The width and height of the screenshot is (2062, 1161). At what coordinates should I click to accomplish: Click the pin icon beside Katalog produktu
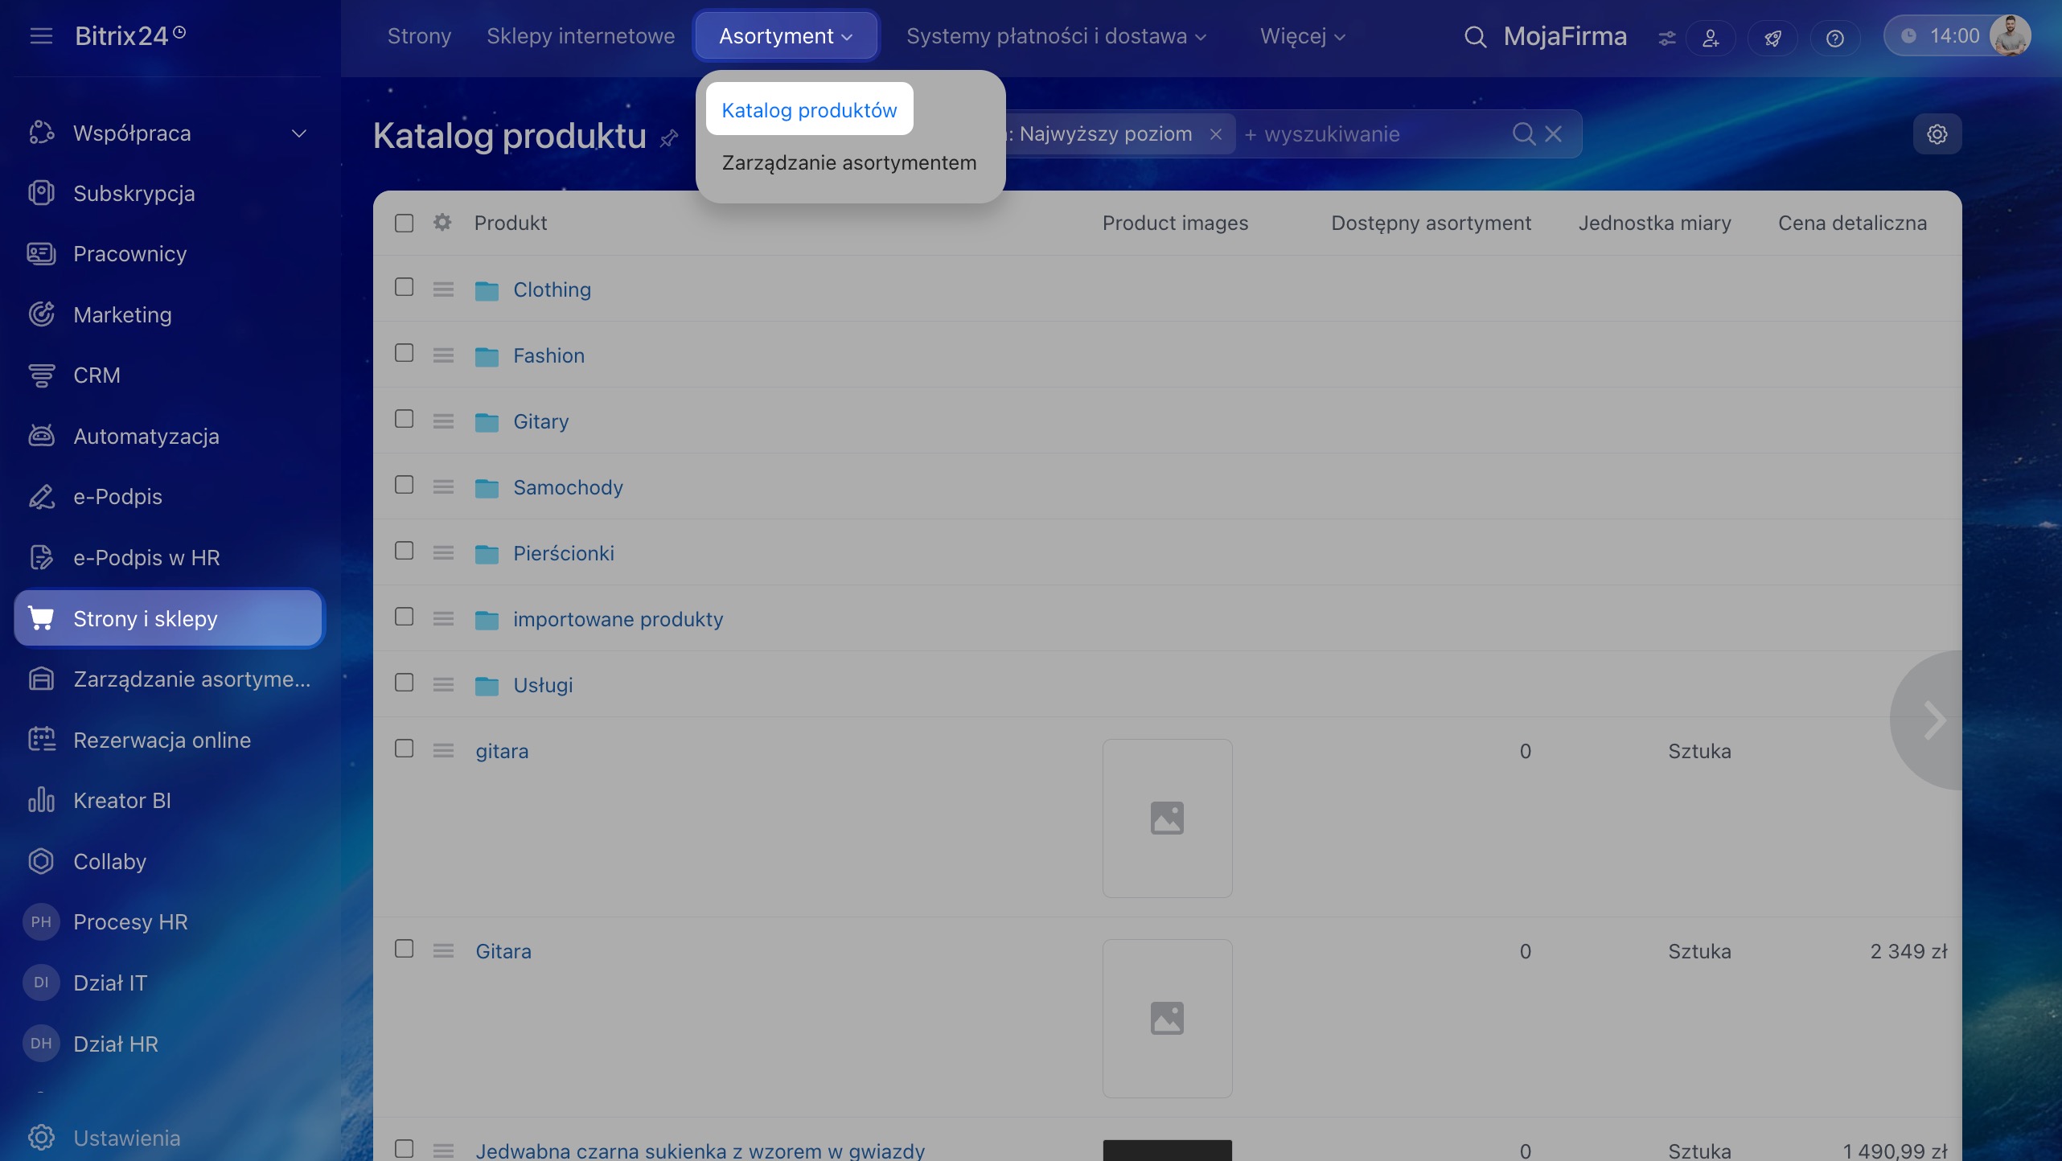tap(668, 139)
